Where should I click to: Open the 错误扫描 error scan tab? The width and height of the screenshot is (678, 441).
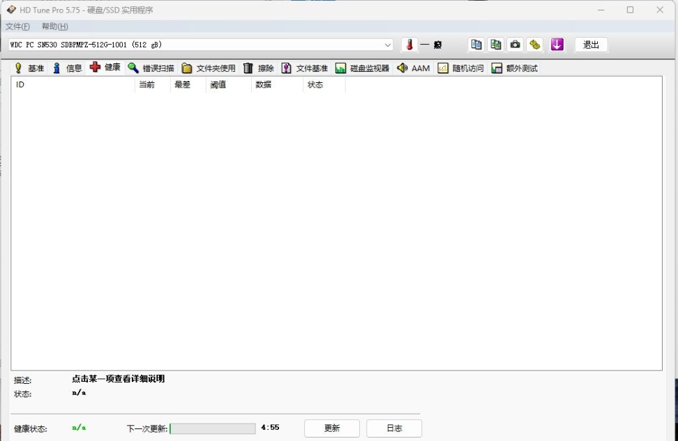click(151, 68)
